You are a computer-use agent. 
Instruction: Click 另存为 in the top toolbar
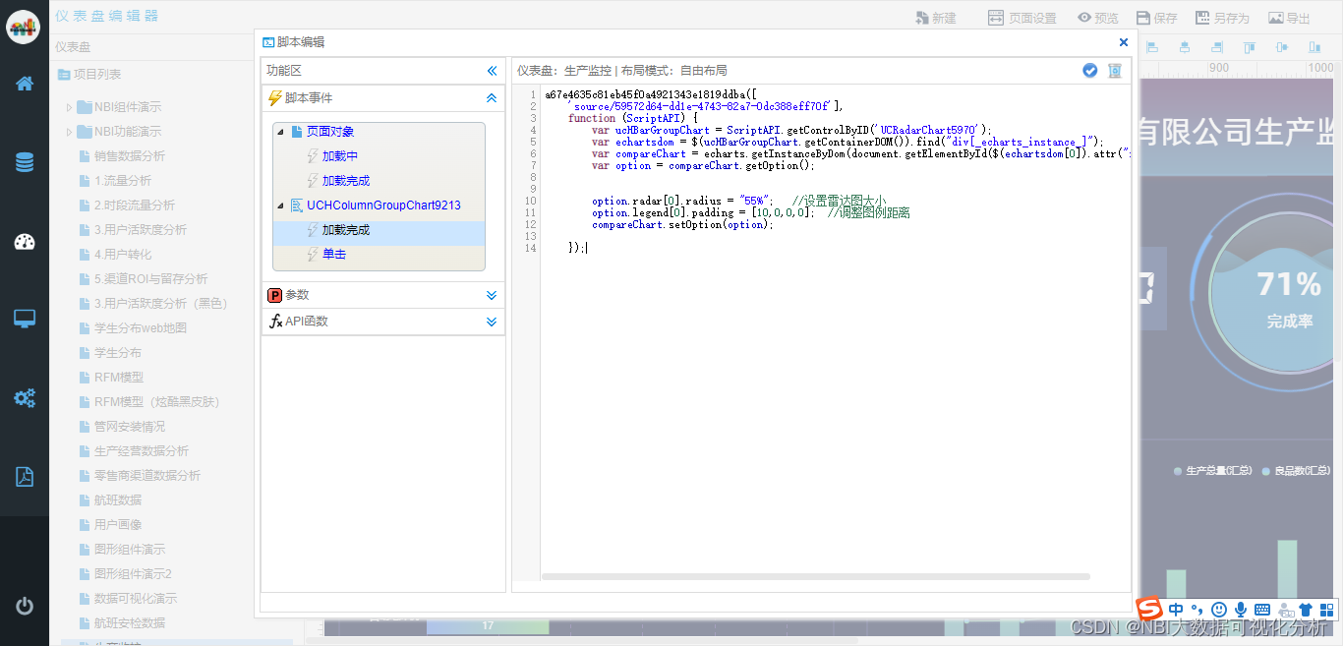1222,18
